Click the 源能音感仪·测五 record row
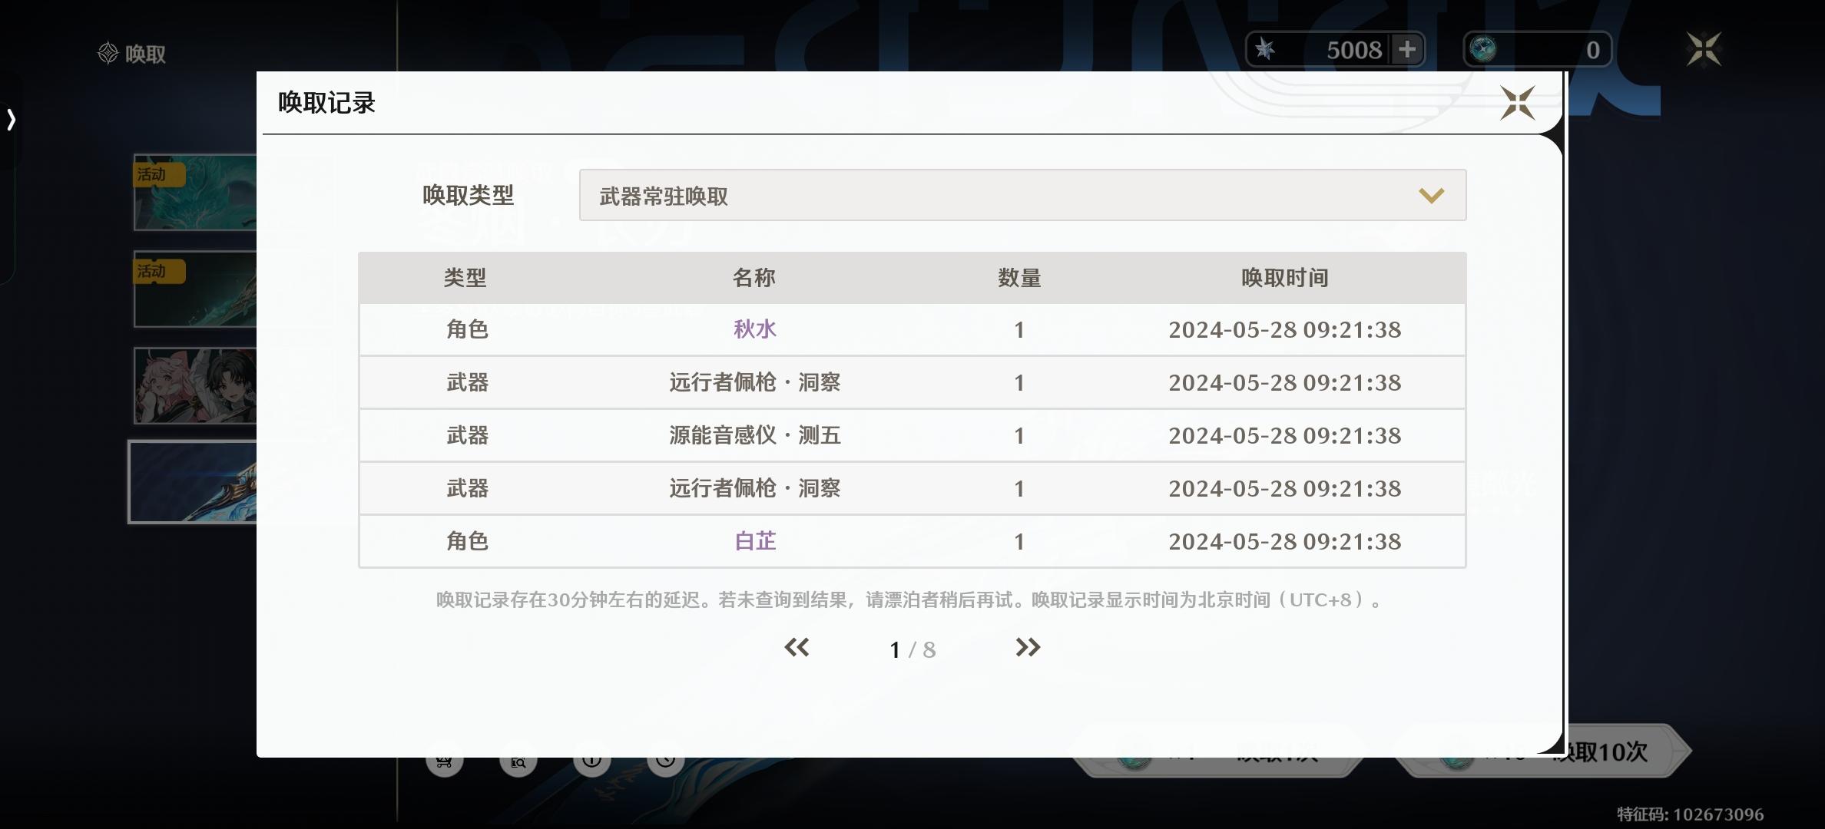 pyautogui.click(x=754, y=435)
